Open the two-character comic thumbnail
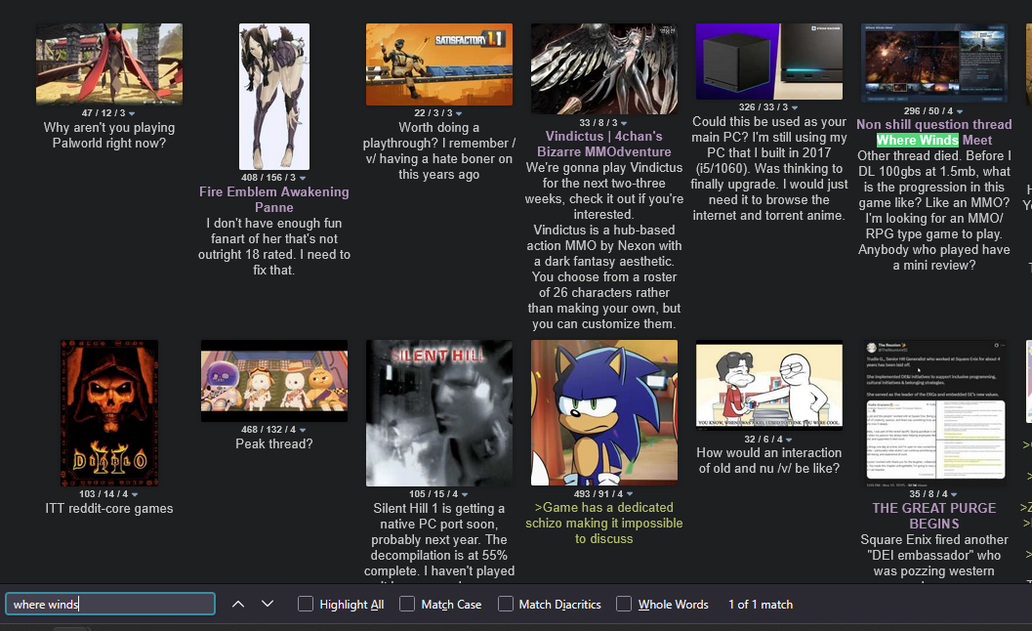This screenshot has width=1032, height=631. [769, 385]
